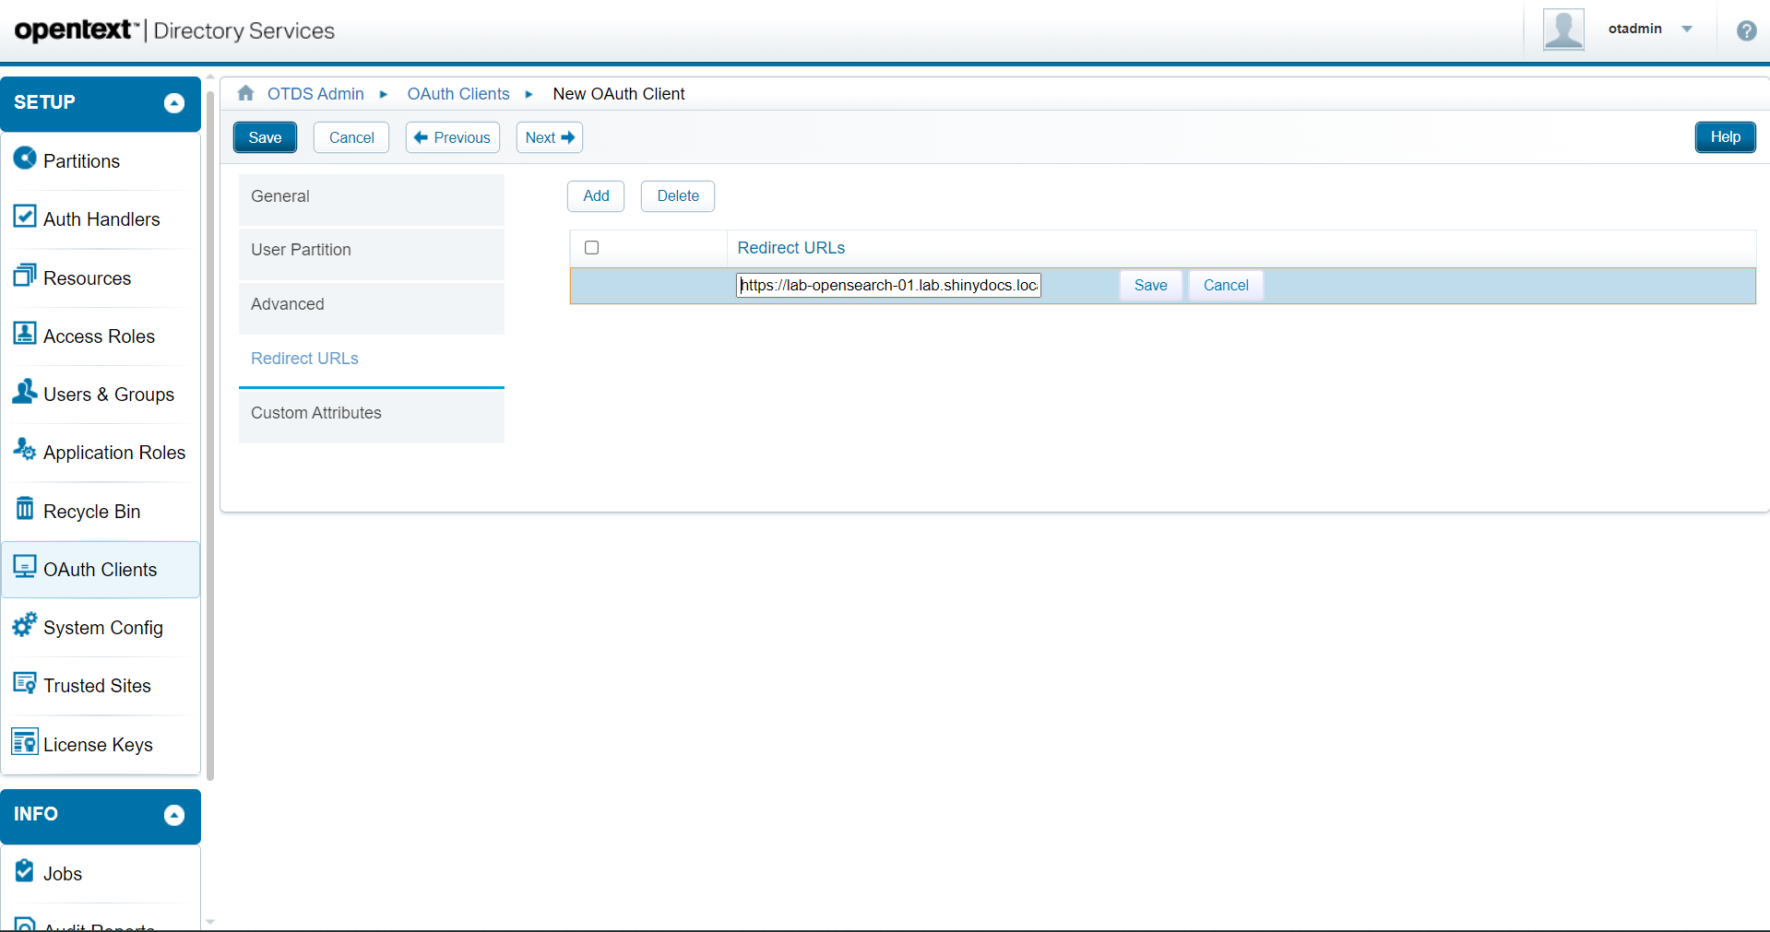The width and height of the screenshot is (1770, 932).
Task: Open the help question mark icon
Action: tap(1746, 30)
